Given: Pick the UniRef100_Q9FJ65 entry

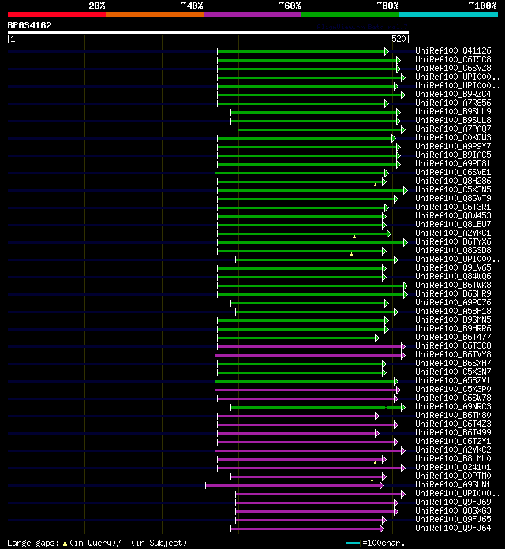Looking at the screenshot, I should tap(453, 519).
